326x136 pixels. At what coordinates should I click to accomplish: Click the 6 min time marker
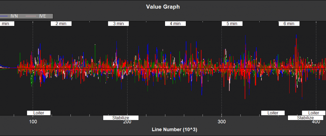pos(289,24)
